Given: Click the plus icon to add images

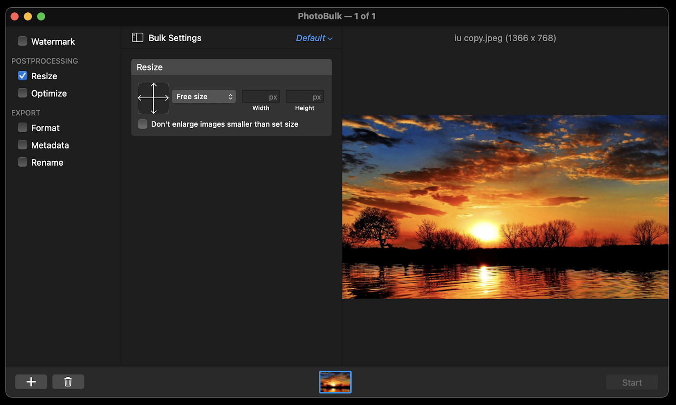Looking at the screenshot, I should click(x=31, y=381).
